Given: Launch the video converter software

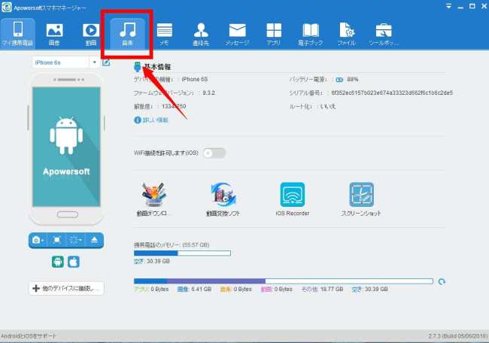Looking at the screenshot, I should point(223,199).
